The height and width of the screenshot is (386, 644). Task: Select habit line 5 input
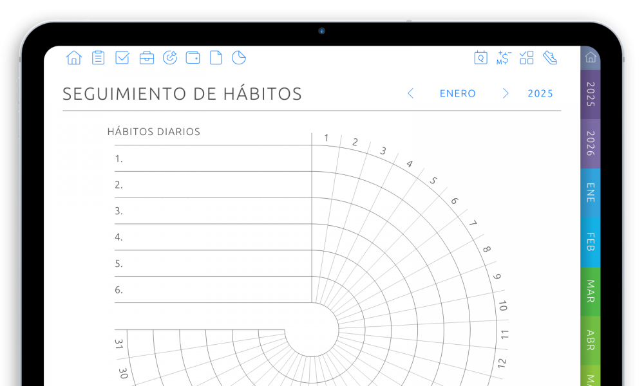coord(213,263)
